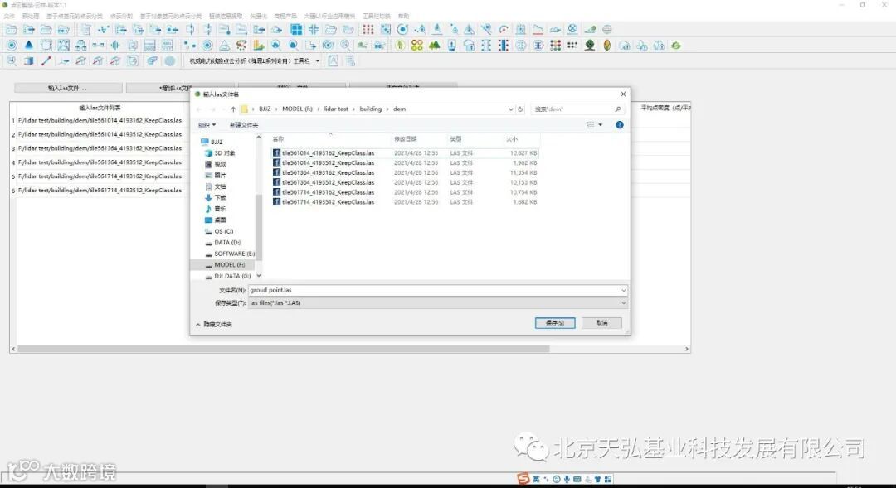This screenshot has width=896, height=488.
Task: Open the 点云分割 menu
Action: pyautogui.click(x=121, y=16)
